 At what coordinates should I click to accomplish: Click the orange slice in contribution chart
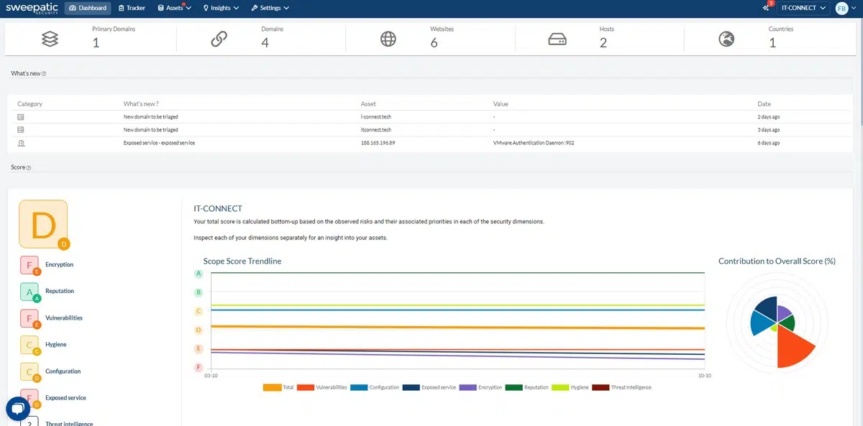pos(791,350)
